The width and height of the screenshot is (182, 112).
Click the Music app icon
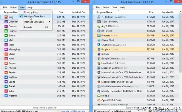click(x=6, y=54)
